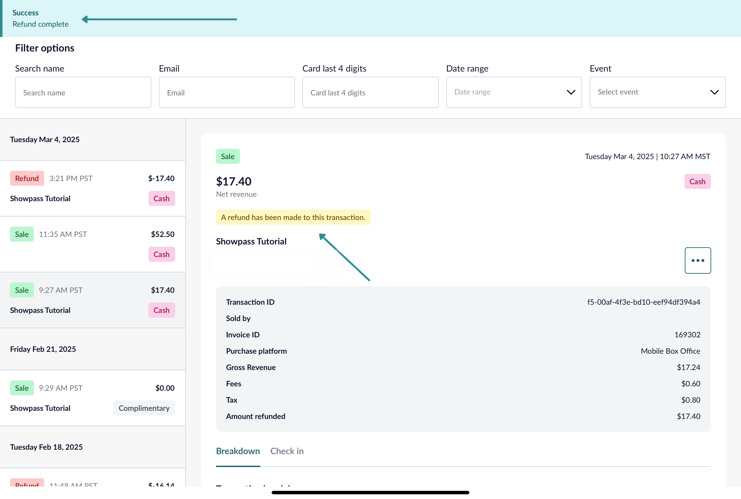The image size is (741, 499).
Task: Click the Filter options heading
Action: click(45, 48)
